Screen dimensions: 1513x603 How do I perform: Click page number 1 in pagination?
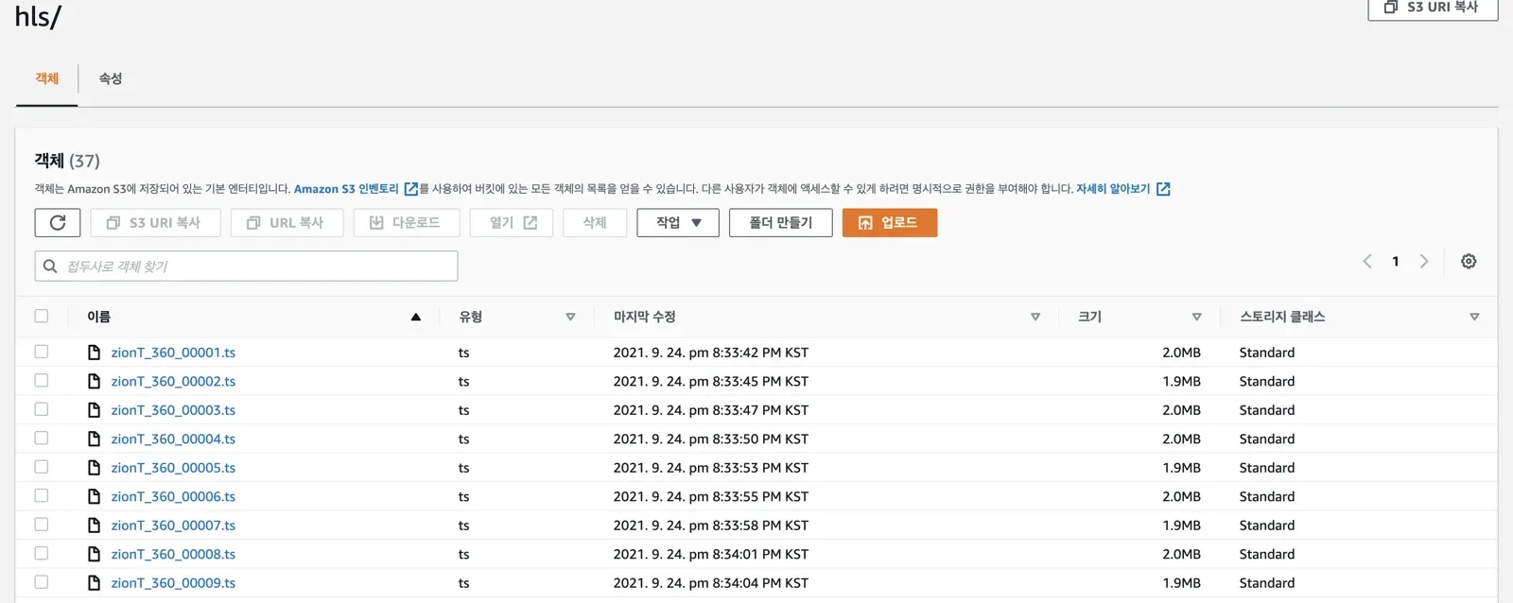pos(1396,262)
